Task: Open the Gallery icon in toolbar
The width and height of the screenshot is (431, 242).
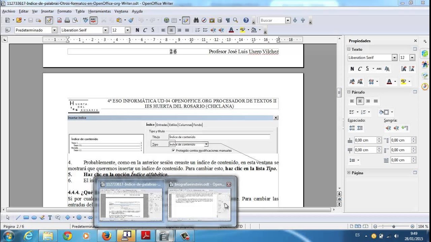Action: (x=212, y=20)
